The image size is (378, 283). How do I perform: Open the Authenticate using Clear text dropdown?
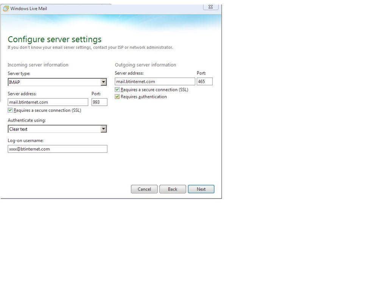104,129
